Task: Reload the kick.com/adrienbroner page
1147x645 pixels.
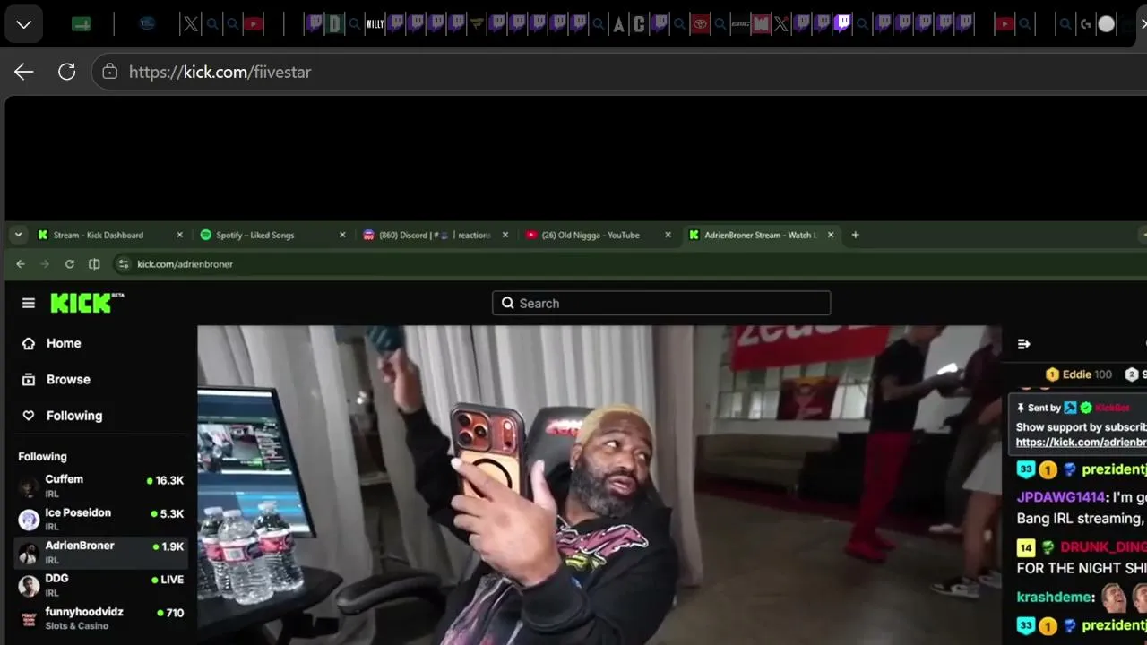Action: coord(70,264)
